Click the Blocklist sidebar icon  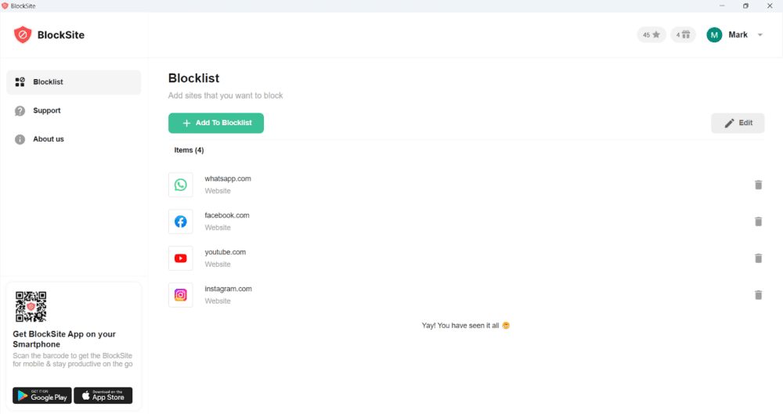pos(20,82)
